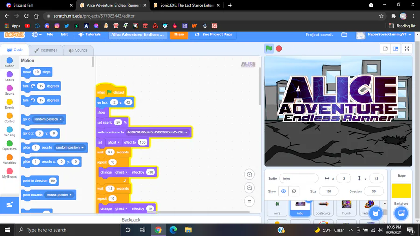Image resolution: width=420 pixels, height=236 pixels.
Task: Click the Scratch logo
Action: tap(14, 35)
